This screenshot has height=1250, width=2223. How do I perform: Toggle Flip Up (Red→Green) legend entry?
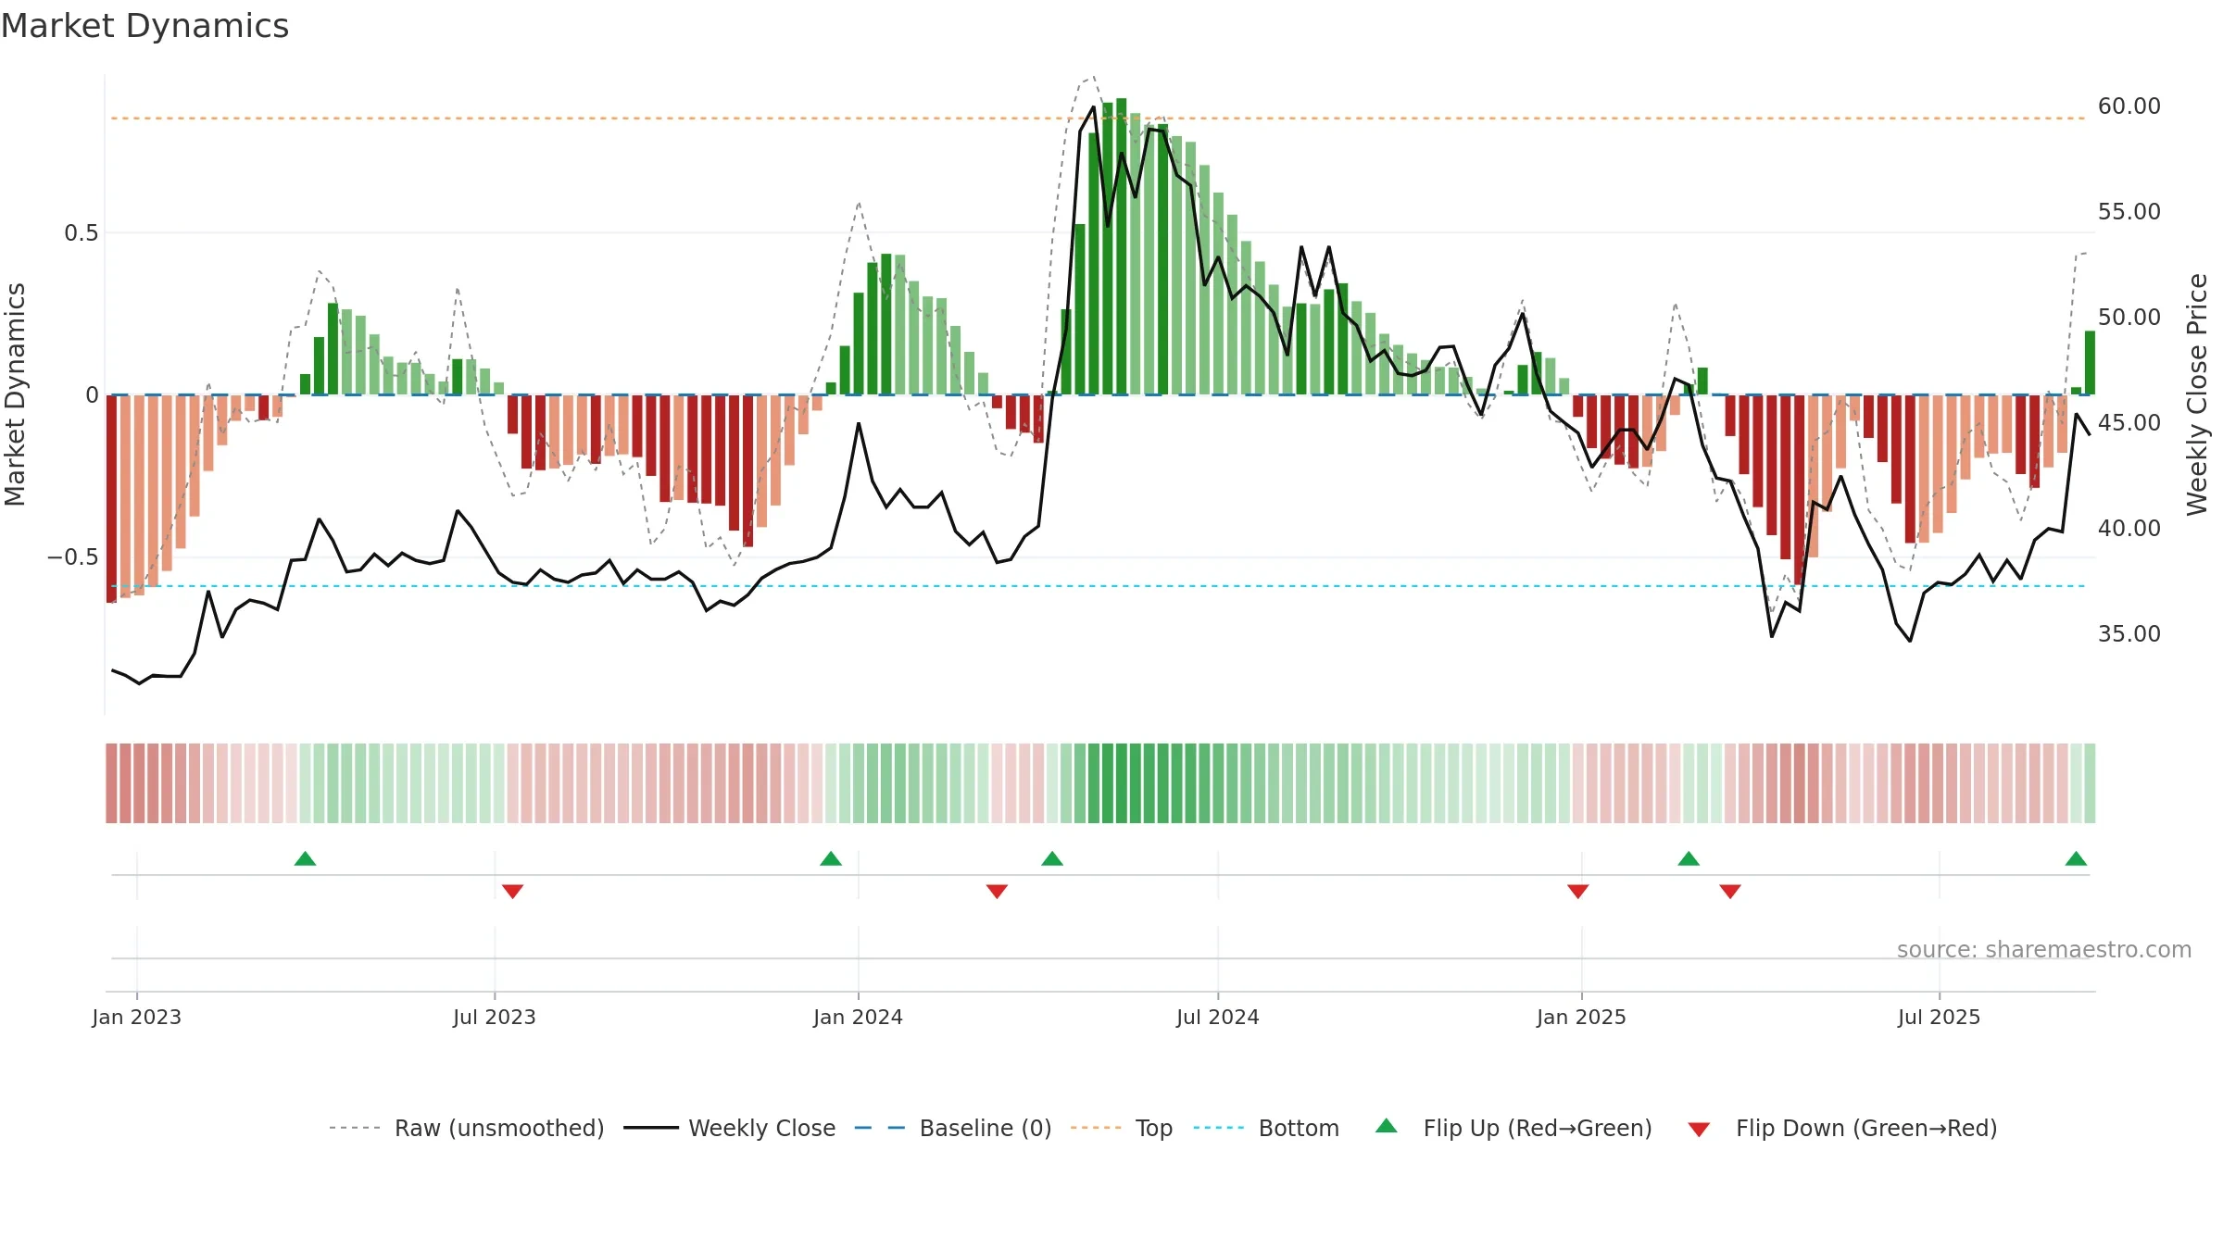(x=1513, y=1128)
